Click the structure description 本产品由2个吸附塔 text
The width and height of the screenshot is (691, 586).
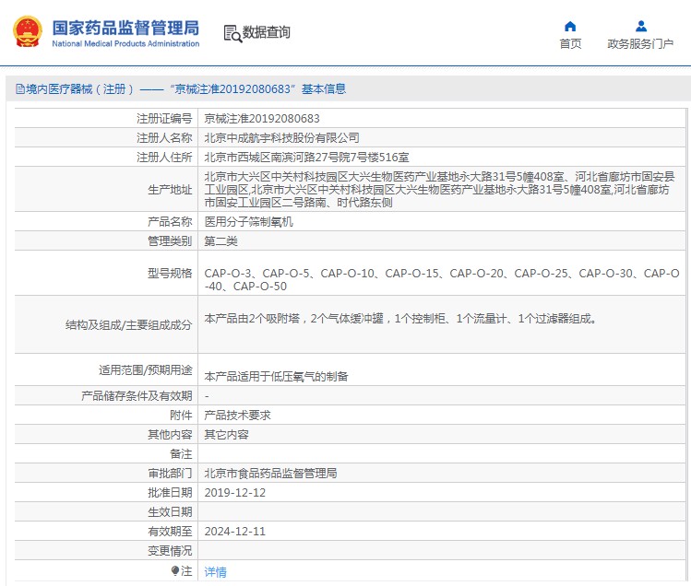click(400, 318)
